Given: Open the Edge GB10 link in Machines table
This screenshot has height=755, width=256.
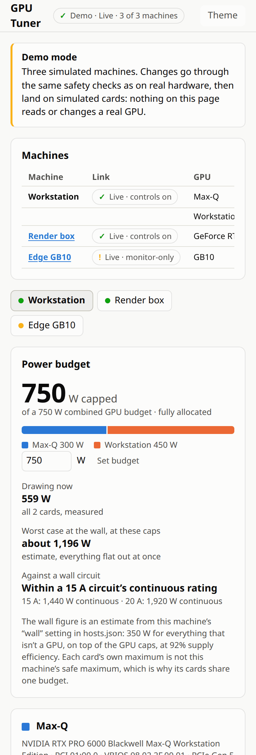Looking at the screenshot, I should coord(50,257).
